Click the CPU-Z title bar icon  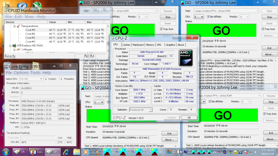pos(113,38)
